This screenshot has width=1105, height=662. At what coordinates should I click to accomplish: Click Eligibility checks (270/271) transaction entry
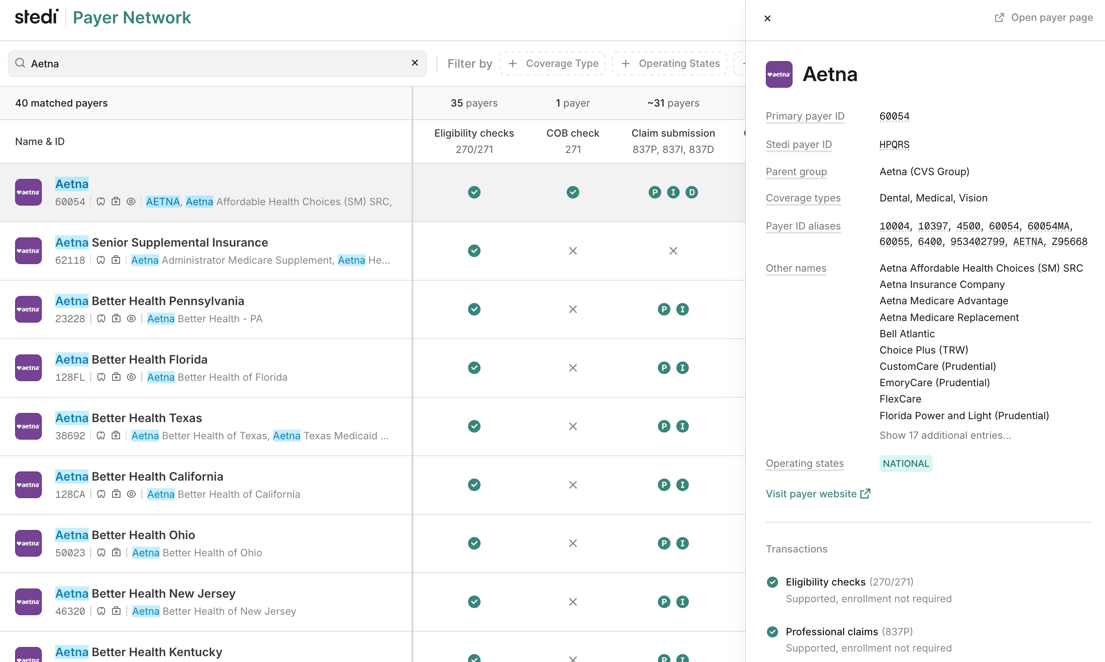(859, 590)
